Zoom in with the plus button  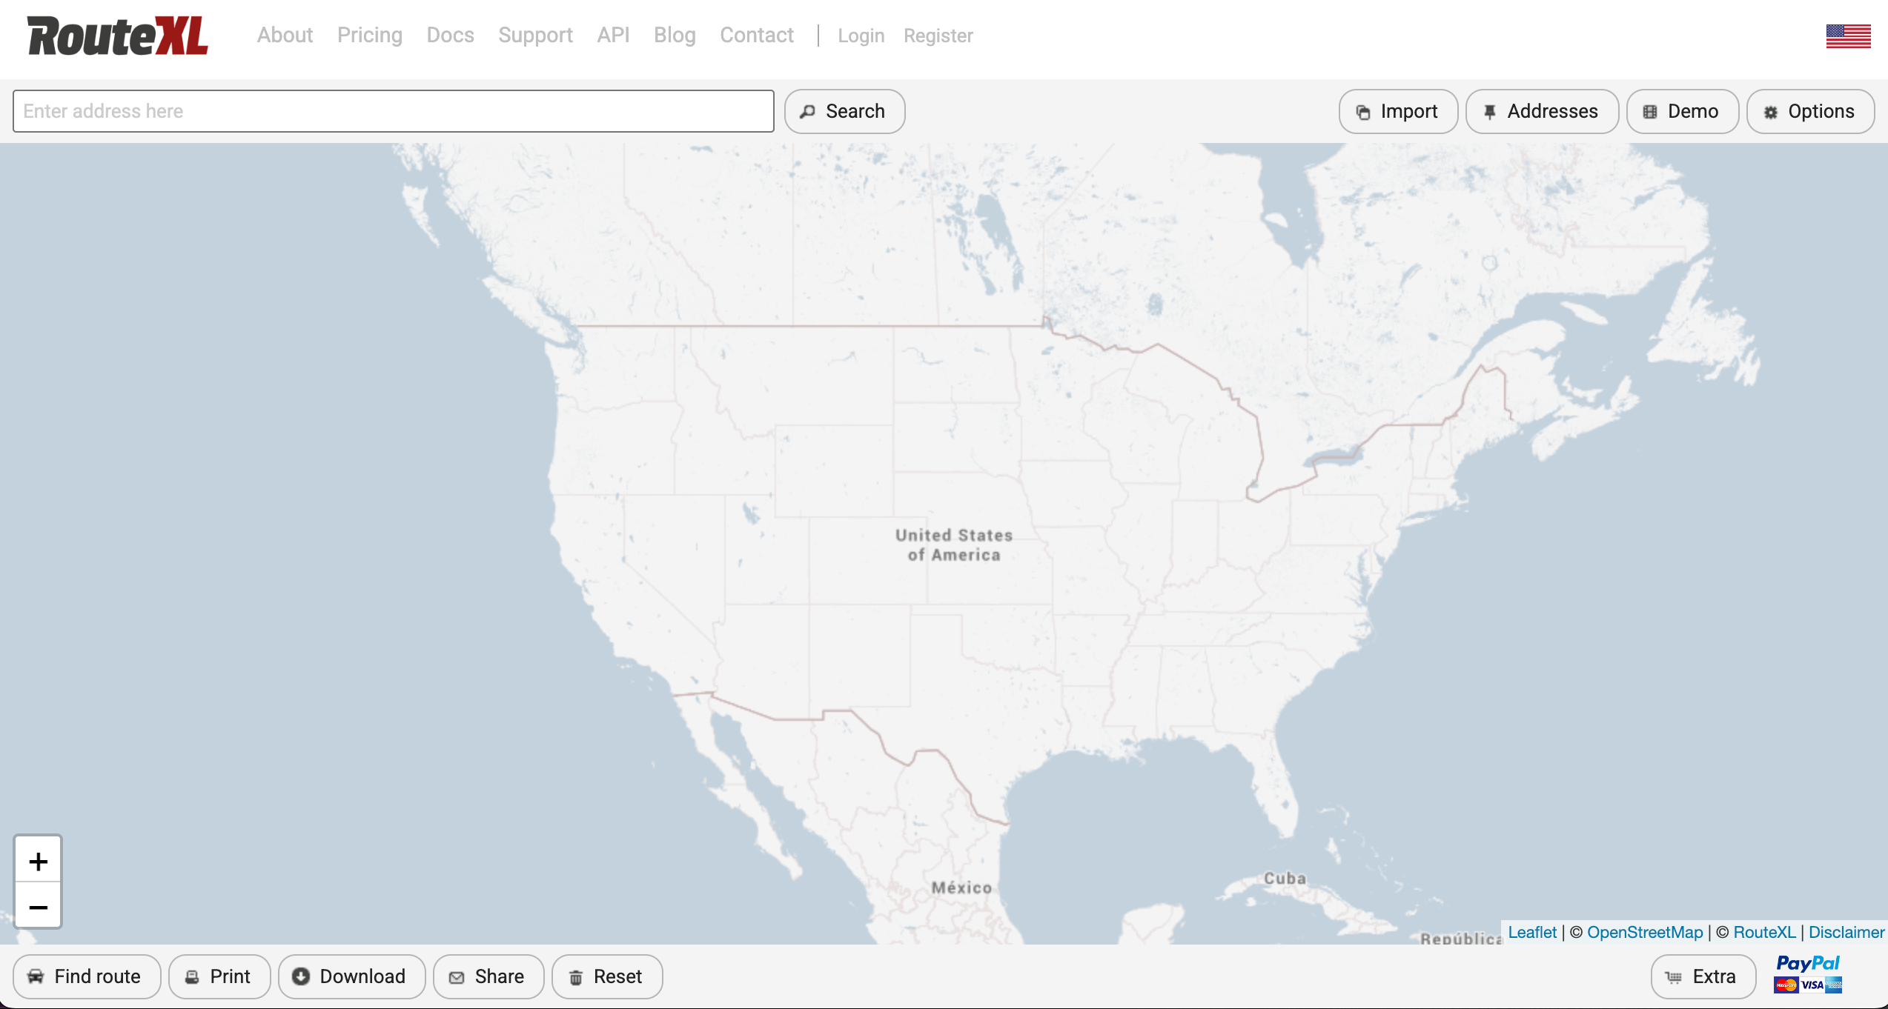click(x=38, y=860)
